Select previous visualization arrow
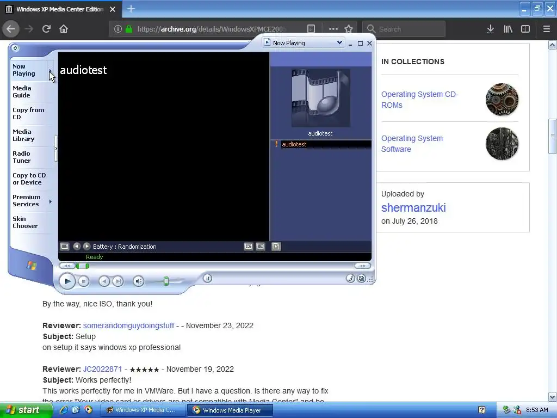 click(76, 246)
